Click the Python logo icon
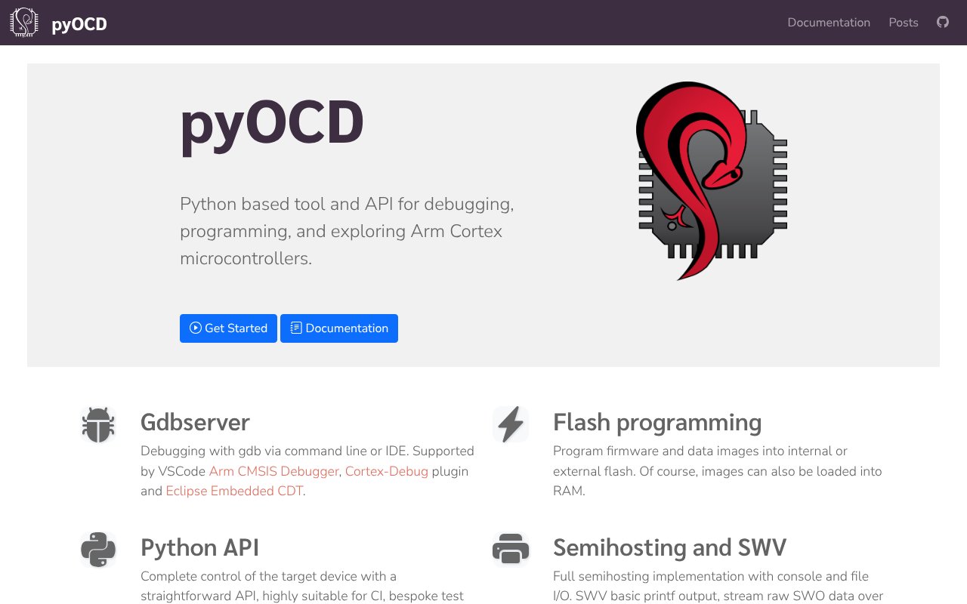The width and height of the screenshot is (967, 604). coord(98,550)
